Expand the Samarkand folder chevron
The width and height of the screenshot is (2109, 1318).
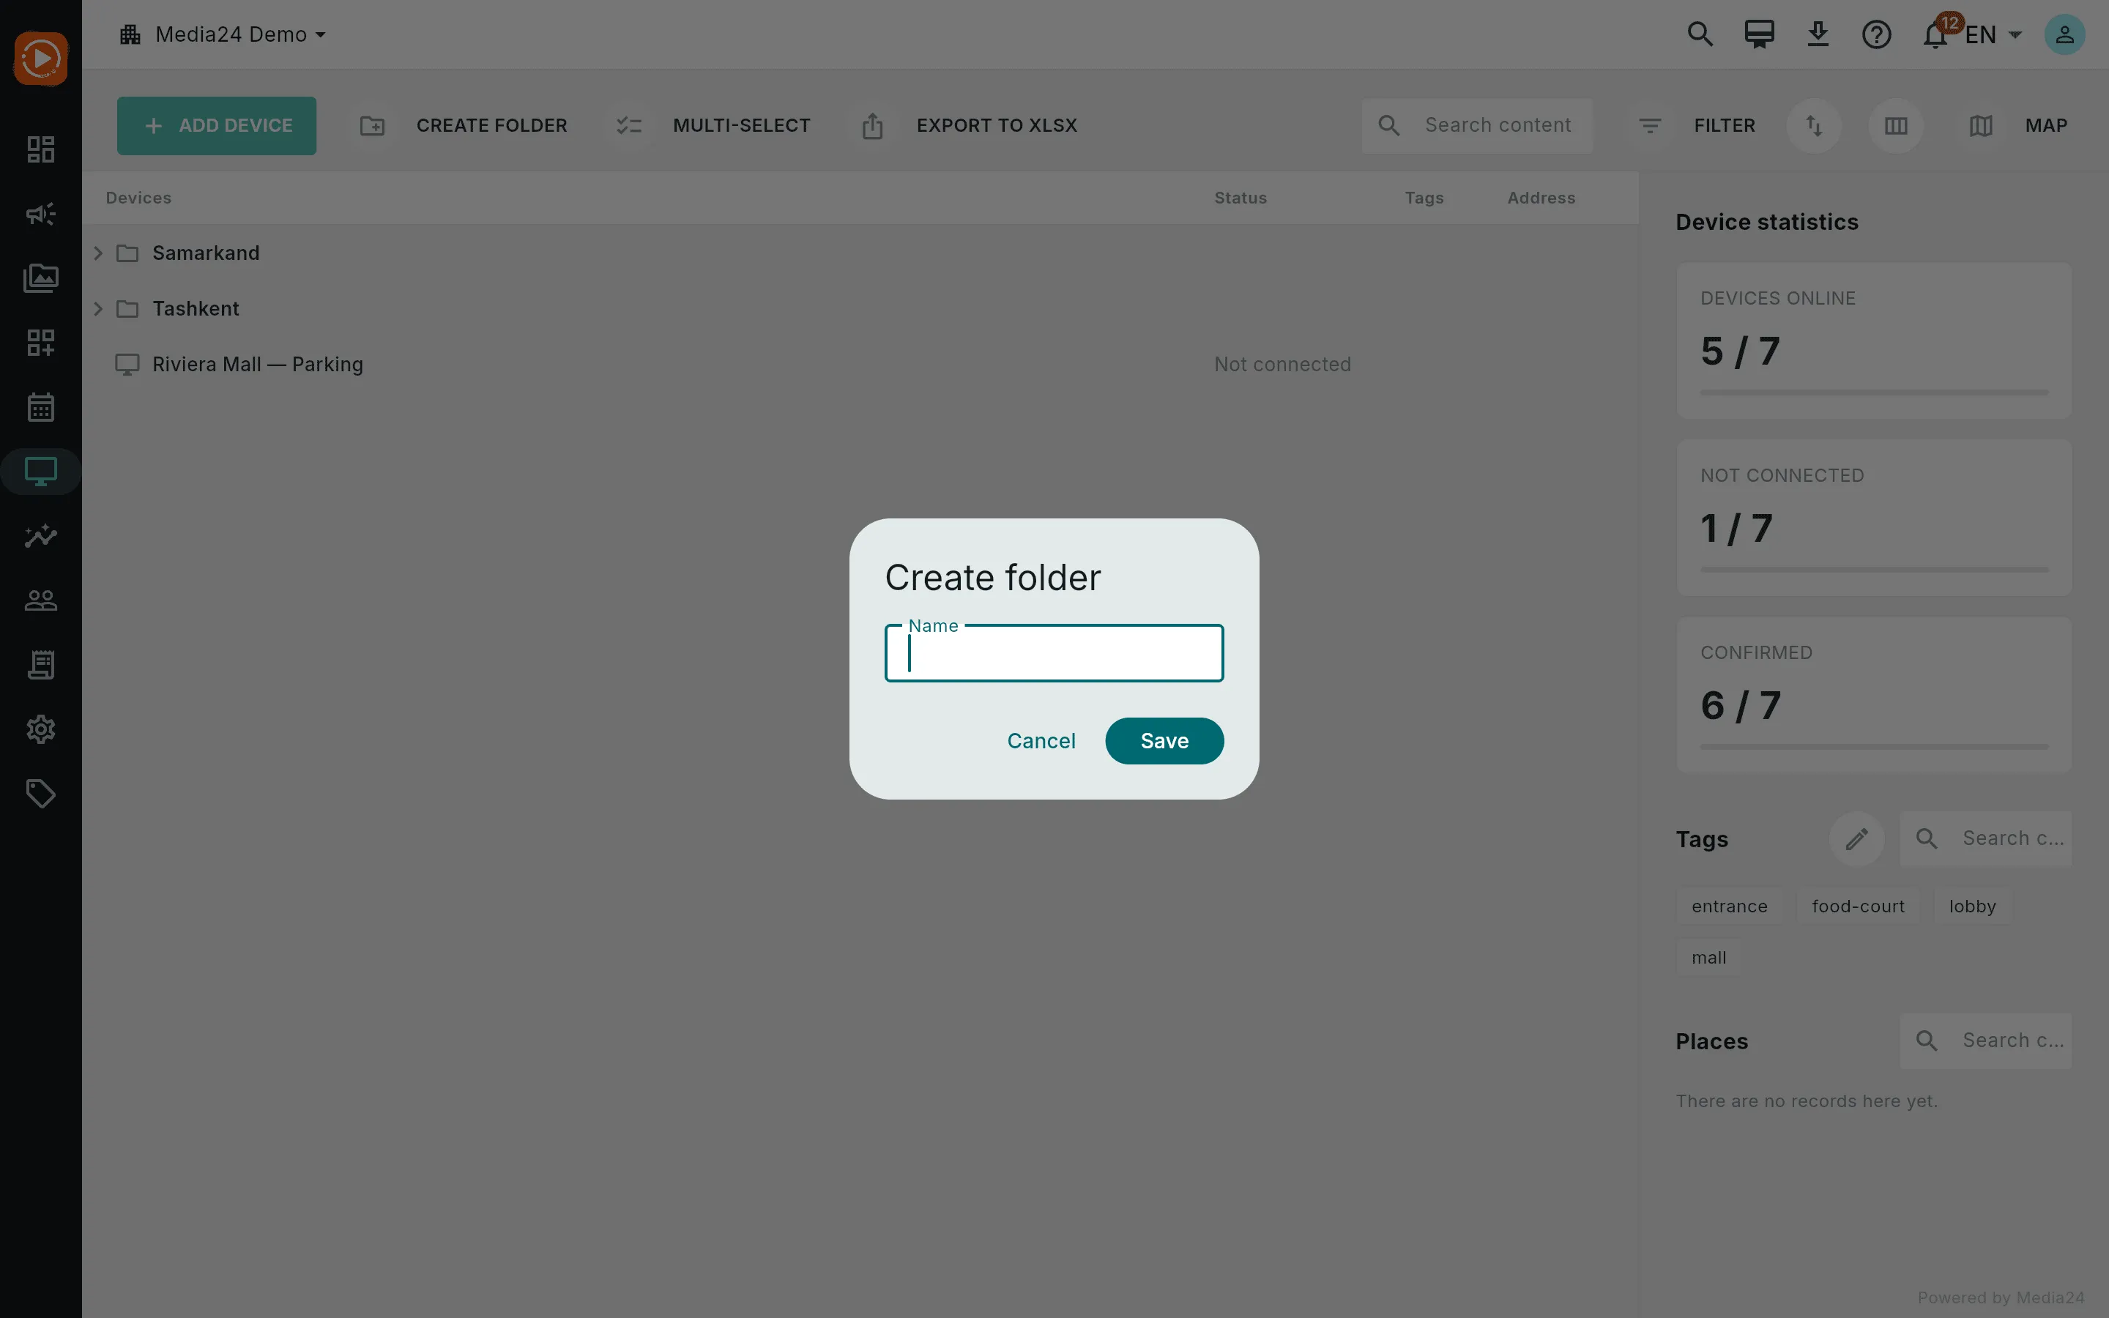click(x=98, y=253)
